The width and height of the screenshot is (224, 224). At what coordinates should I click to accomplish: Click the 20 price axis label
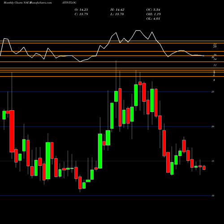pos(213,126)
